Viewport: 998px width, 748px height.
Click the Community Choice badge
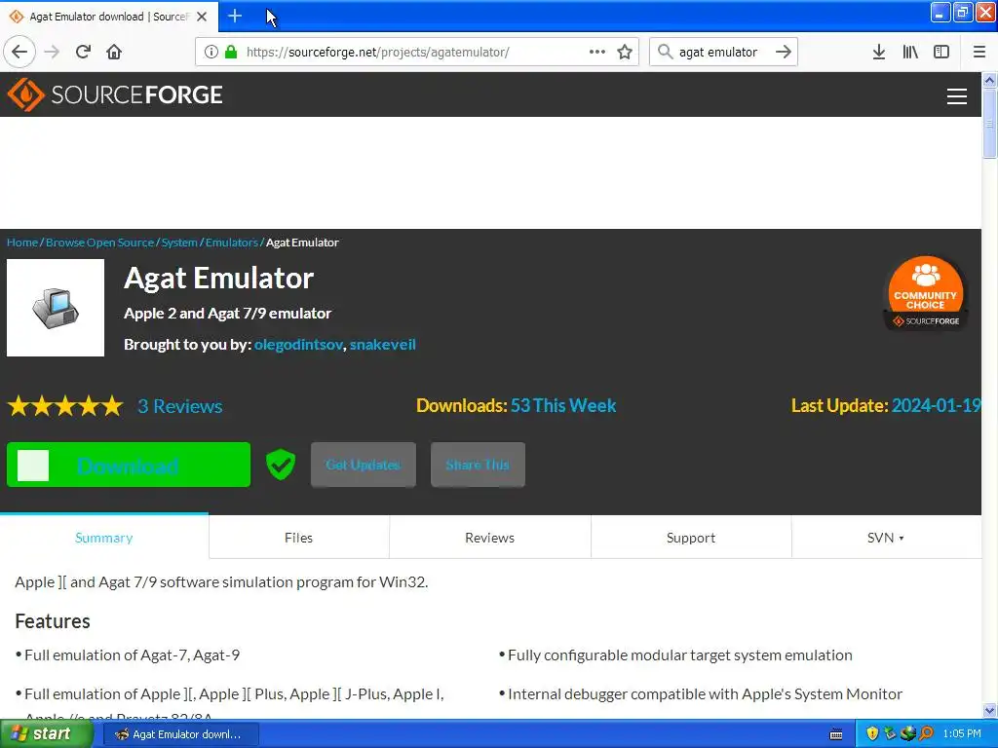click(x=926, y=293)
